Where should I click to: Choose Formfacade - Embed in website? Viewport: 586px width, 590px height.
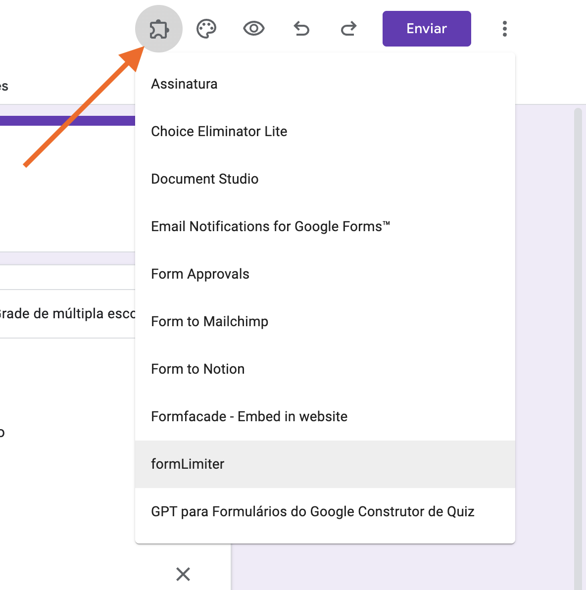[249, 416]
